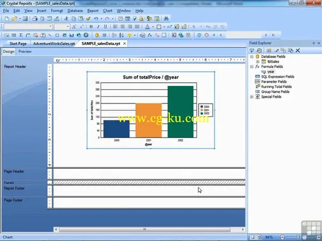Open the undo history dropdown arrow
Image resolution: width=322 pixels, height=241 pixels.
(x=101, y=19)
